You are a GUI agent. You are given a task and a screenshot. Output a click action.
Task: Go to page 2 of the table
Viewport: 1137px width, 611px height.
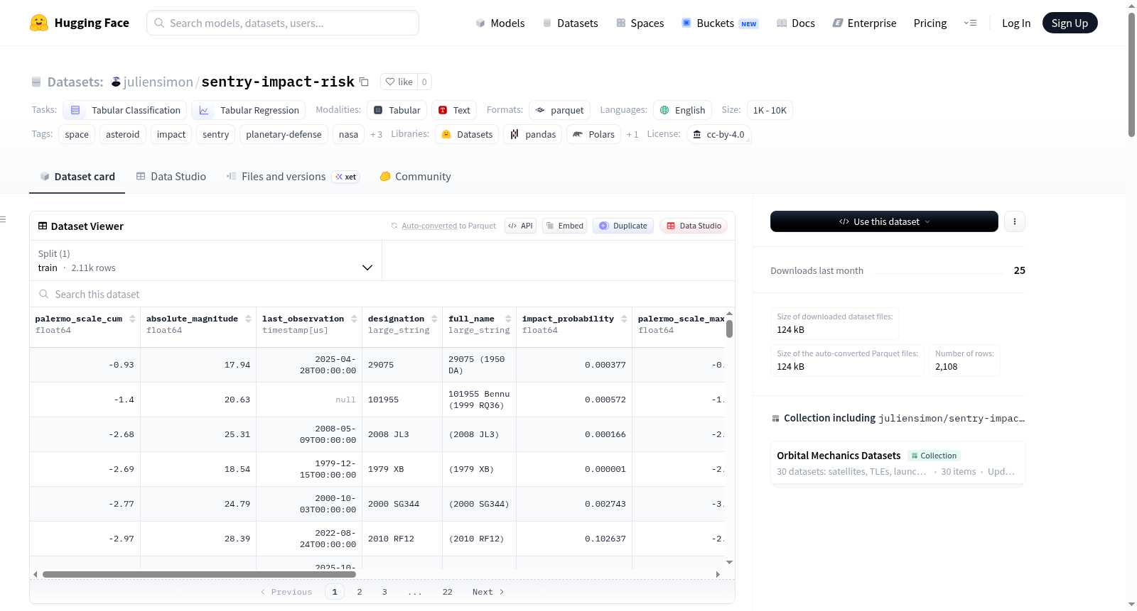coord(360,592)
